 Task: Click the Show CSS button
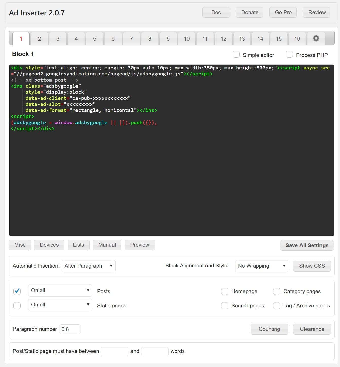[x=312, y=266]
